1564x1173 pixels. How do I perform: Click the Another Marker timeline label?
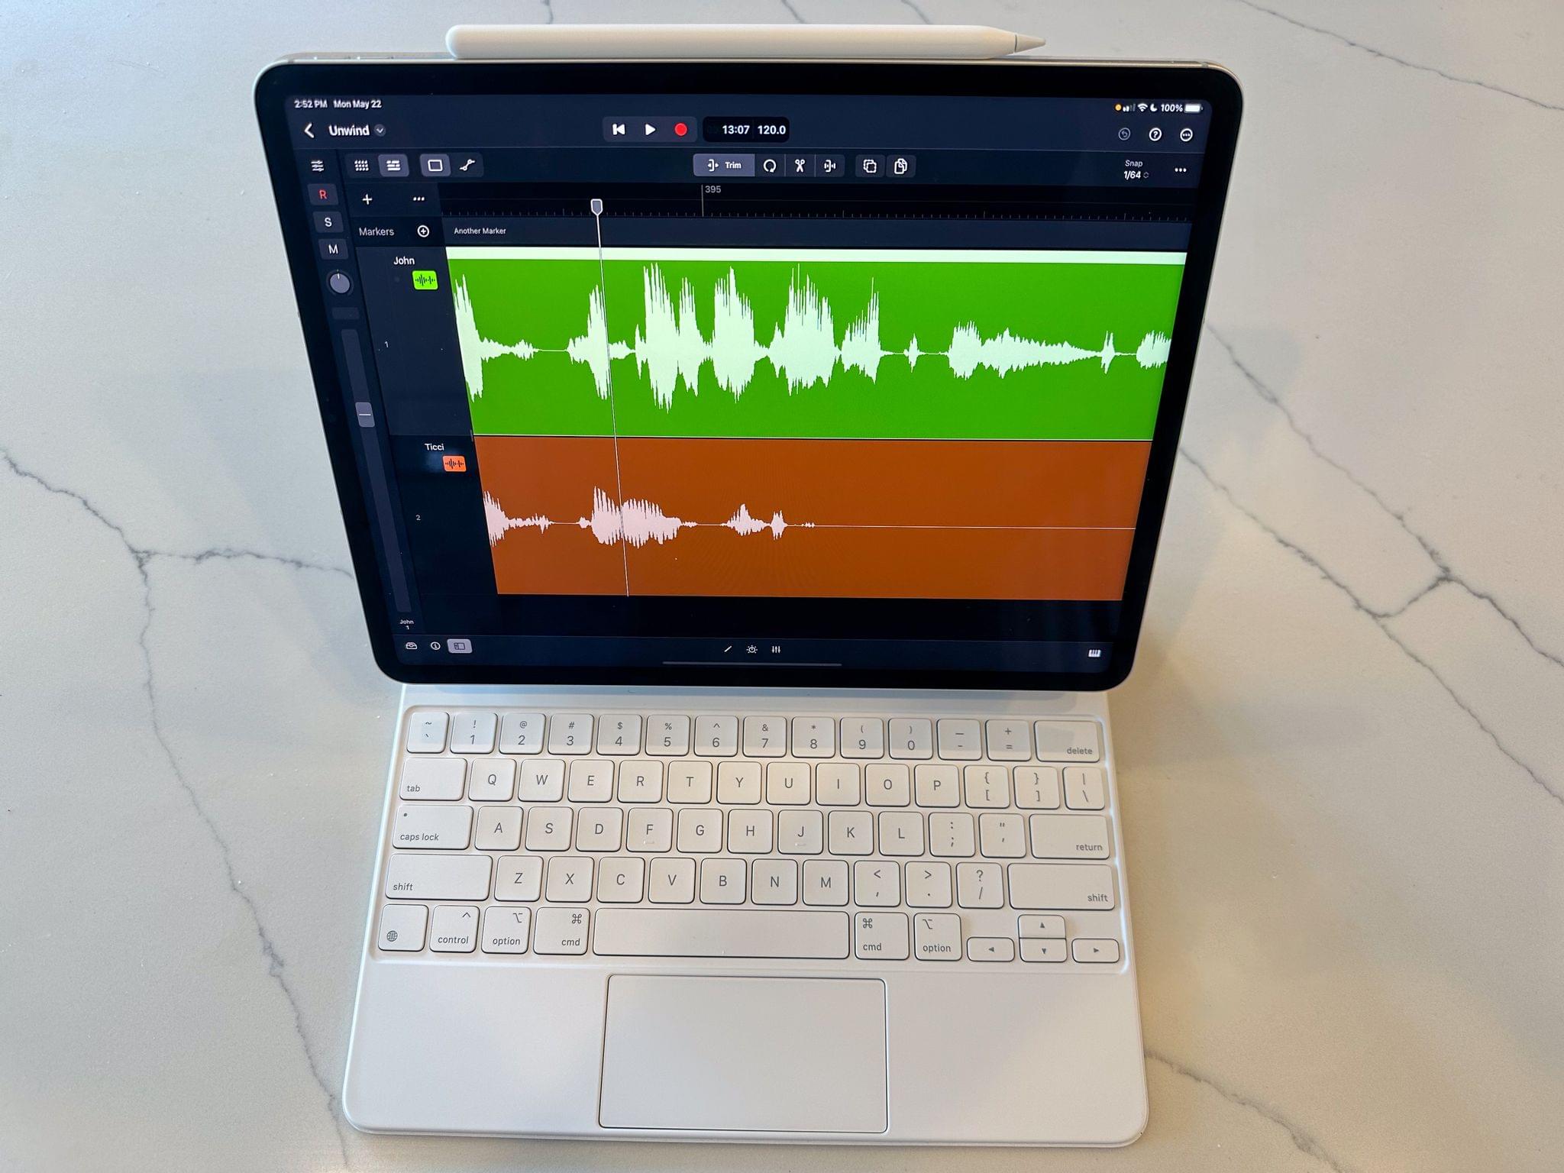483,233
